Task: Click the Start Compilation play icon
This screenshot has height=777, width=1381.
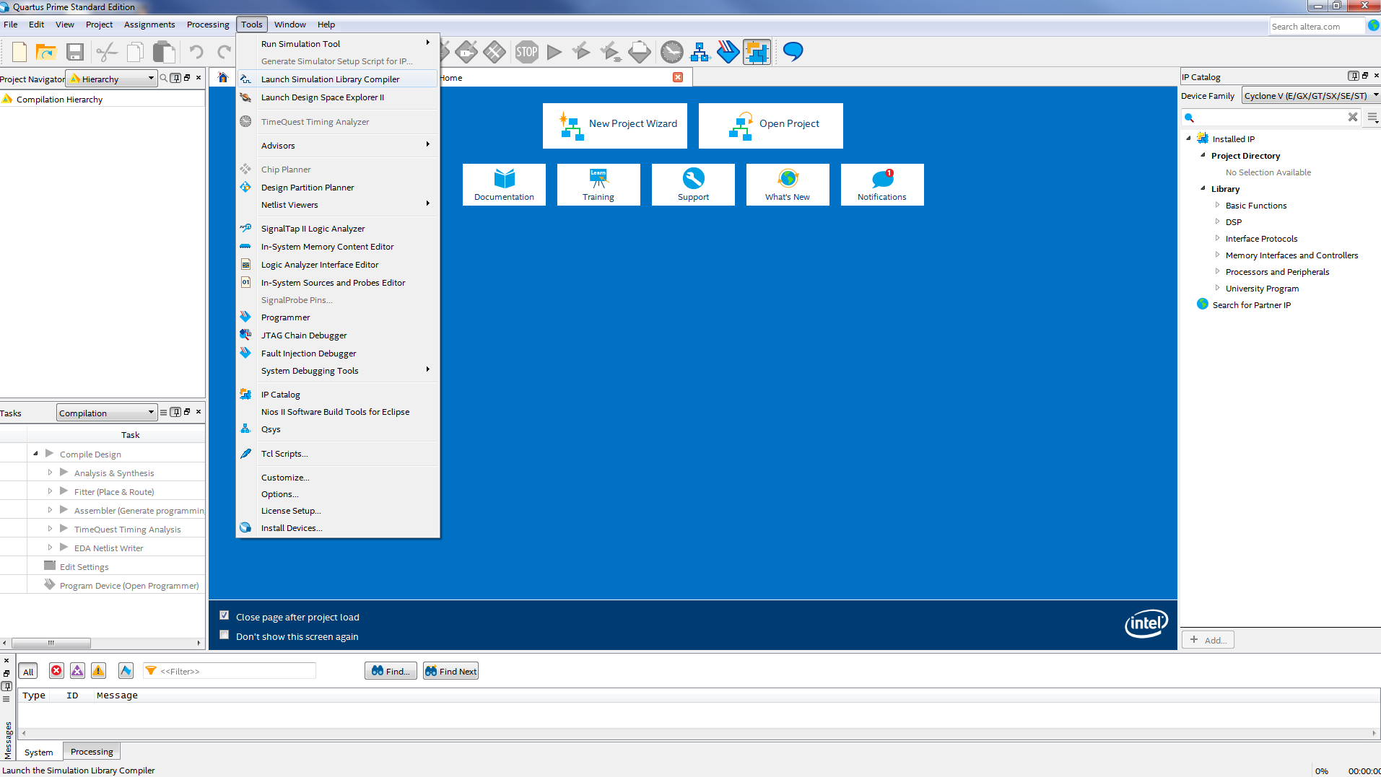Action: (554, 52)
